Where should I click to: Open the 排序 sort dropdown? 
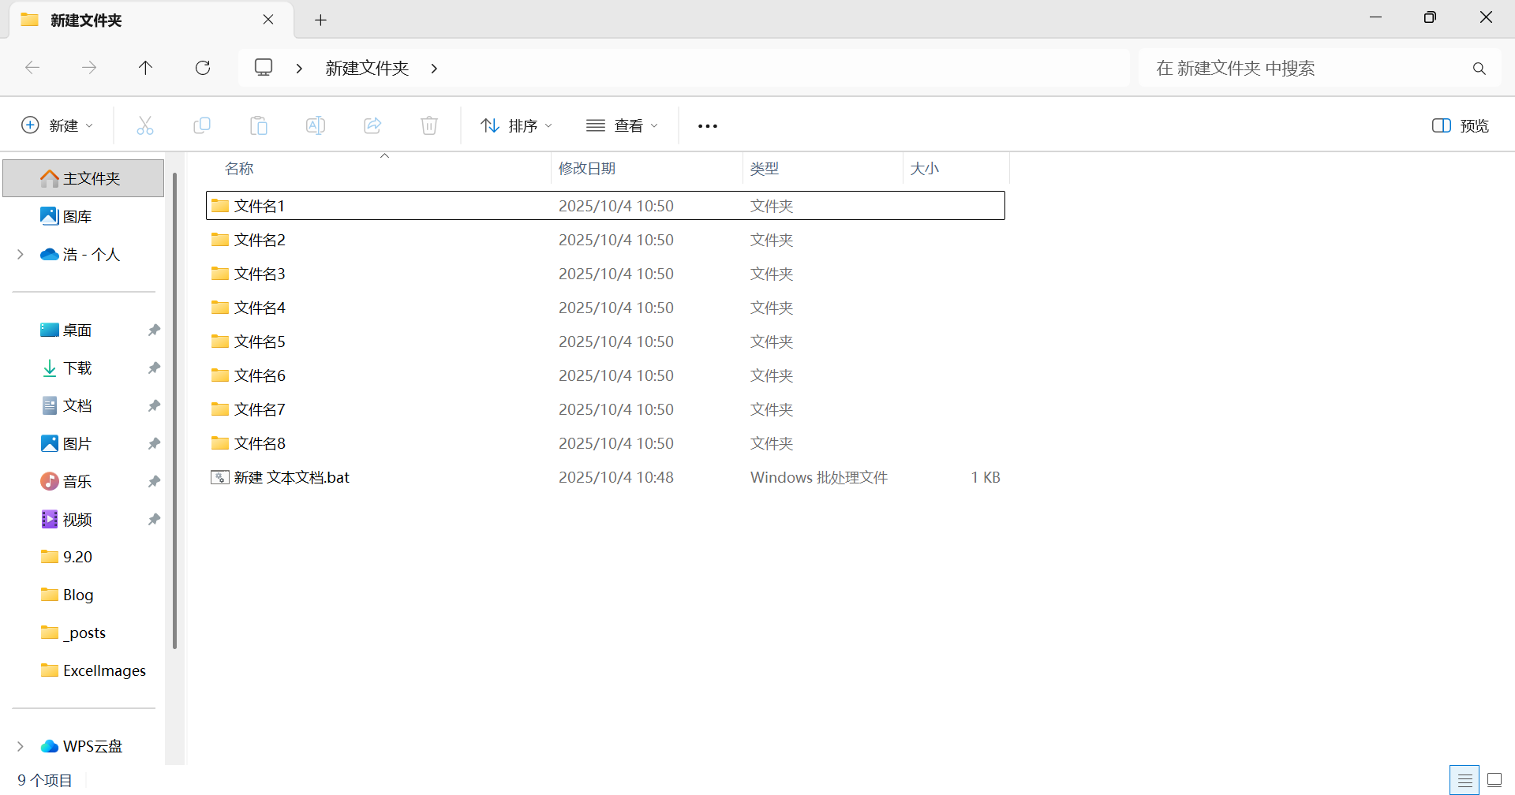[x=517, y=125]
